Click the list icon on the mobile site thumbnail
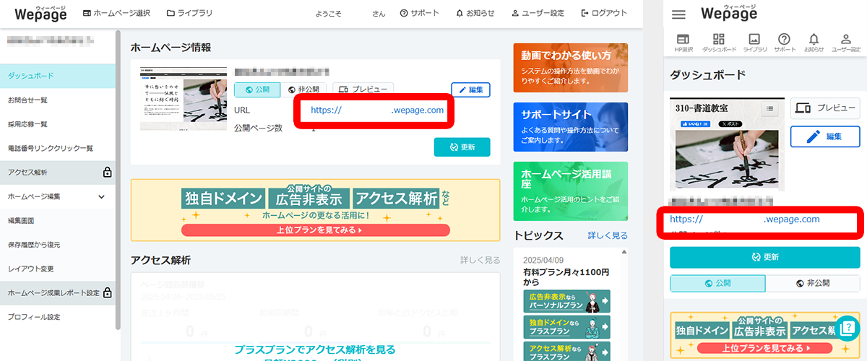 click(x=770, y=108)
